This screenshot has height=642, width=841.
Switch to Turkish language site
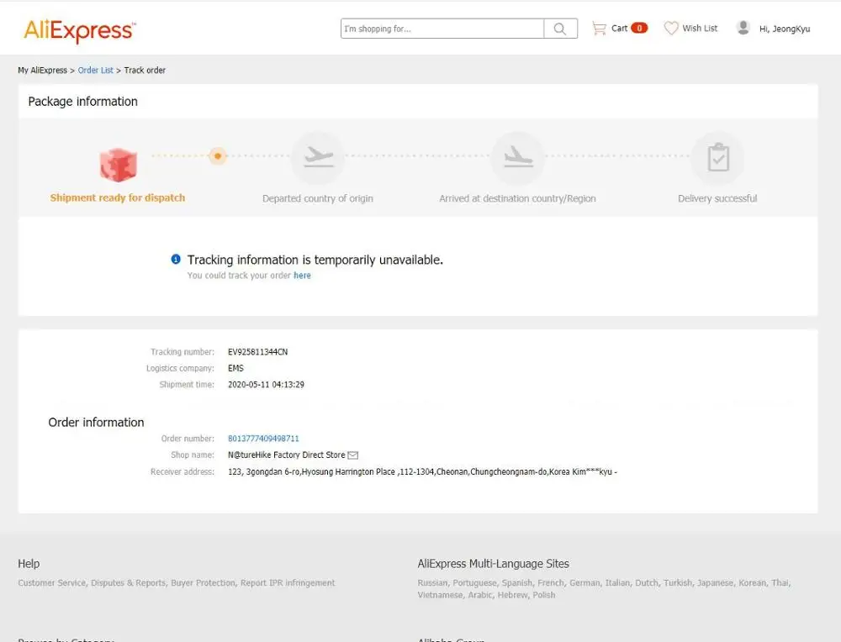click(x=677, y=582)
